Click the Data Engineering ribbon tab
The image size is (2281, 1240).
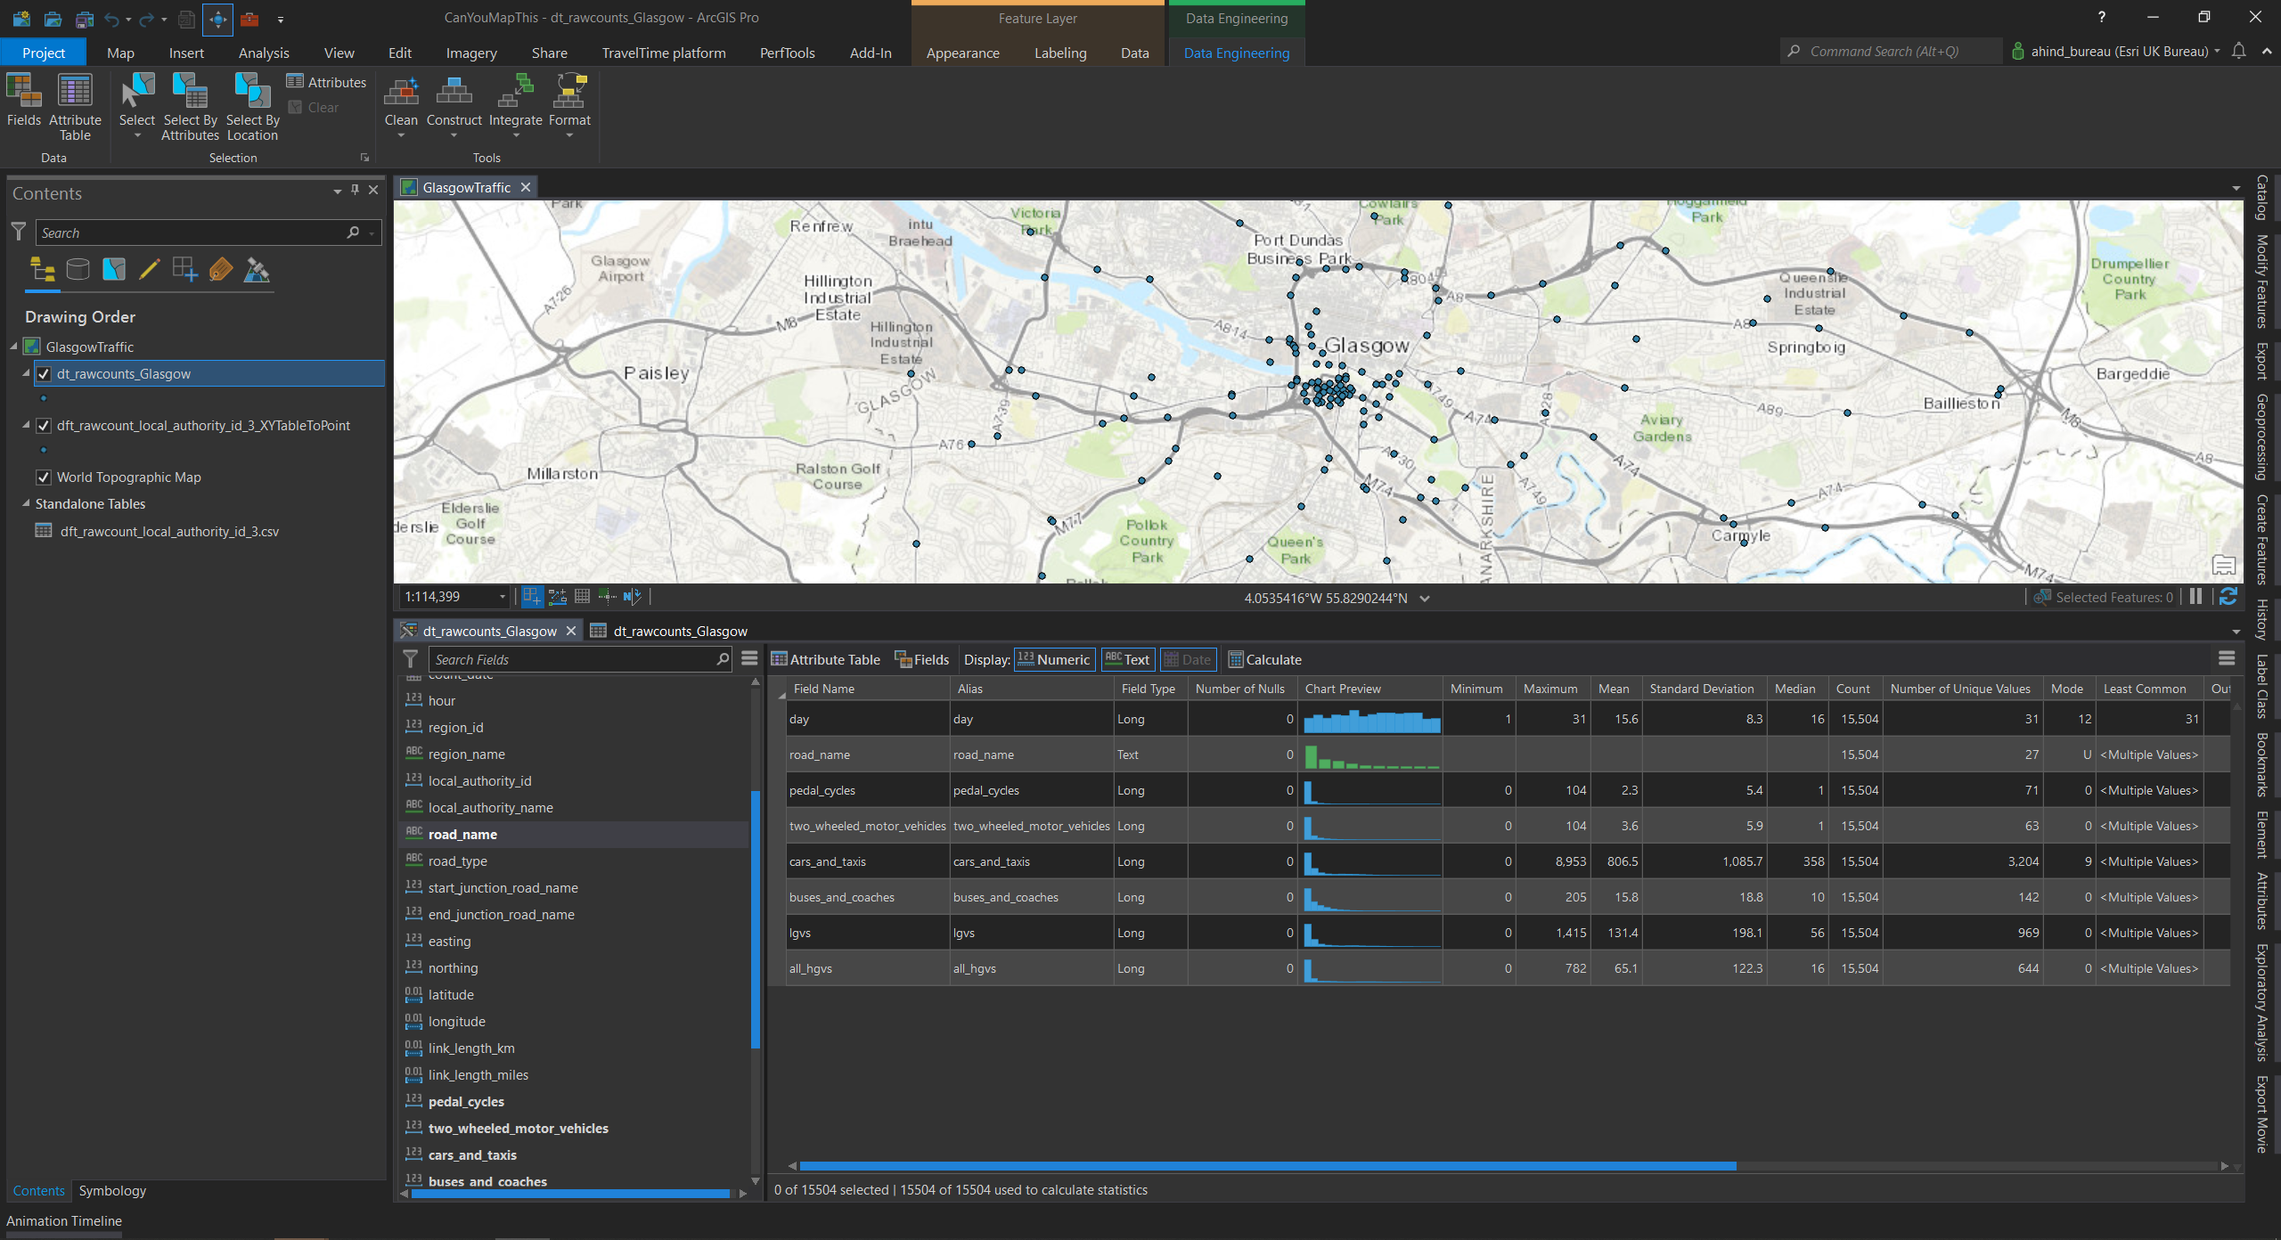click(1237, 52)
